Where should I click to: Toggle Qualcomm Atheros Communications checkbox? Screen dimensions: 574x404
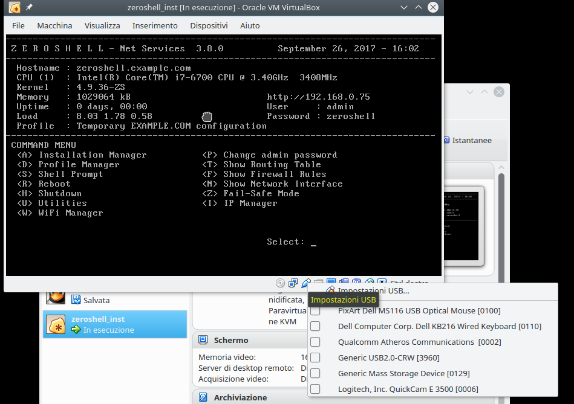[315, 342]
